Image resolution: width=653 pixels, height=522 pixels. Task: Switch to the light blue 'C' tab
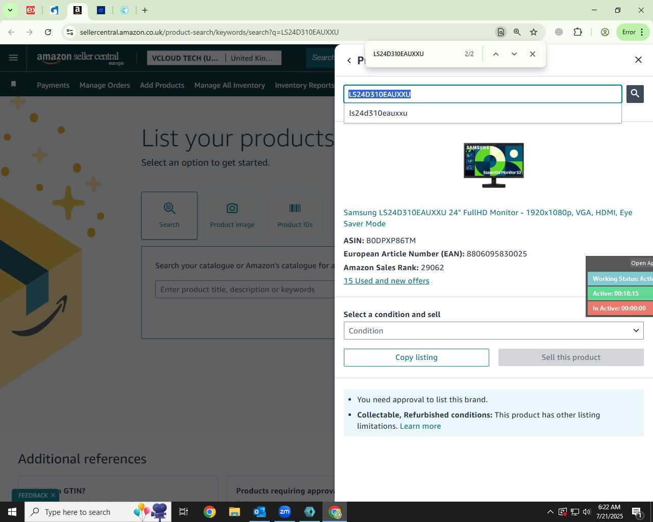[x=124, y=10]
